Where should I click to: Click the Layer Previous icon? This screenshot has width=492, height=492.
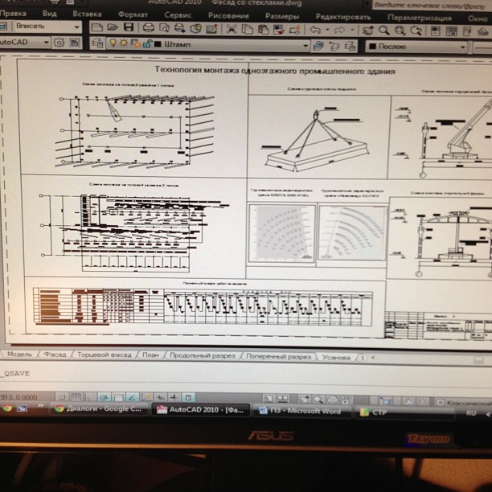(x=334, y=47)
